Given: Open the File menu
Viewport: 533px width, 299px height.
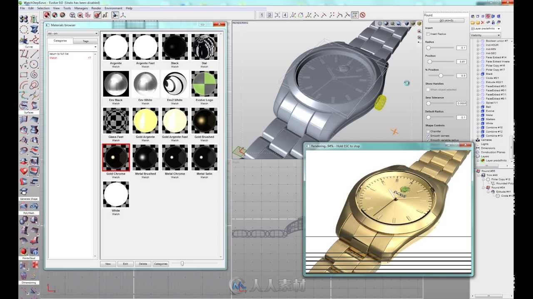Looking at the screenshot, I should [x=22, y=8].
